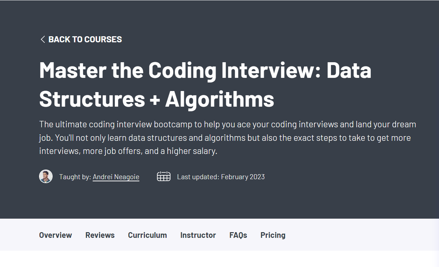The image size is (439, 267).
Task: Switch to the Overview tab
Action: (x=55, y=235)
